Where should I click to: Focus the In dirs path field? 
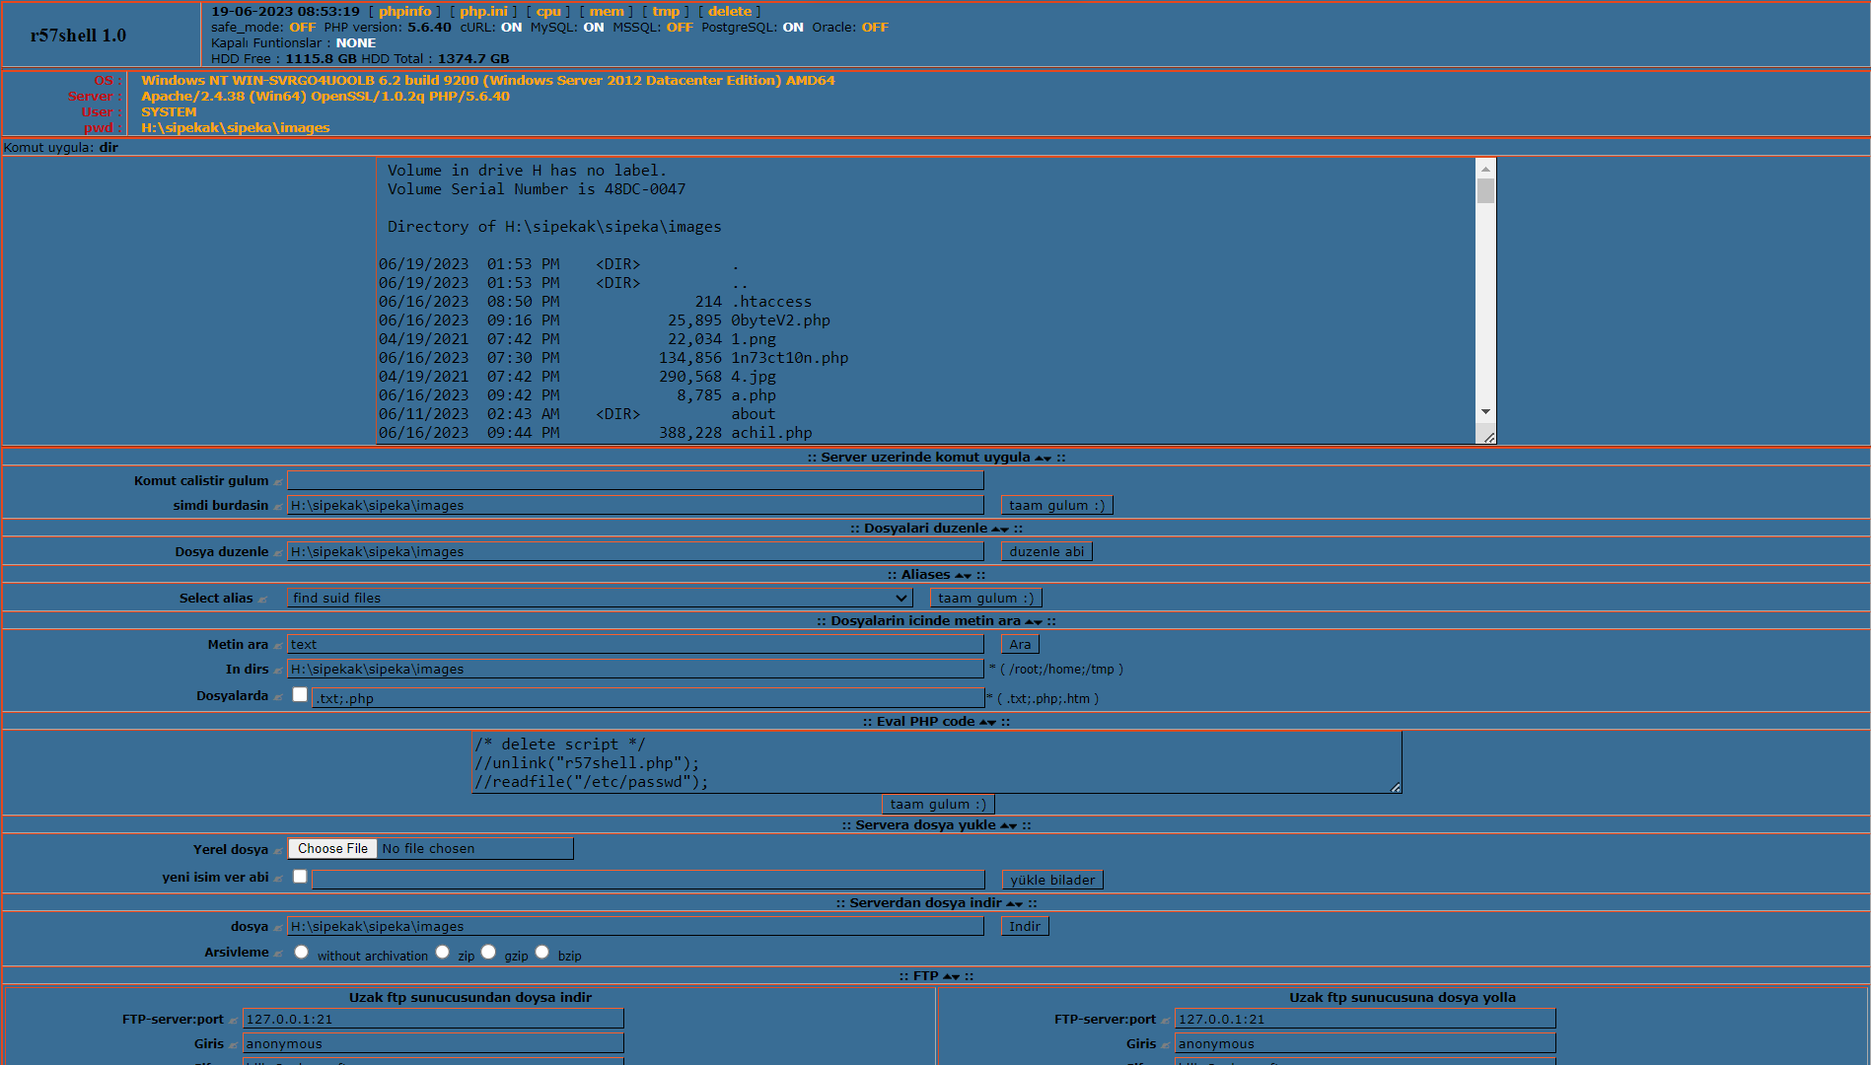[635, 669]
